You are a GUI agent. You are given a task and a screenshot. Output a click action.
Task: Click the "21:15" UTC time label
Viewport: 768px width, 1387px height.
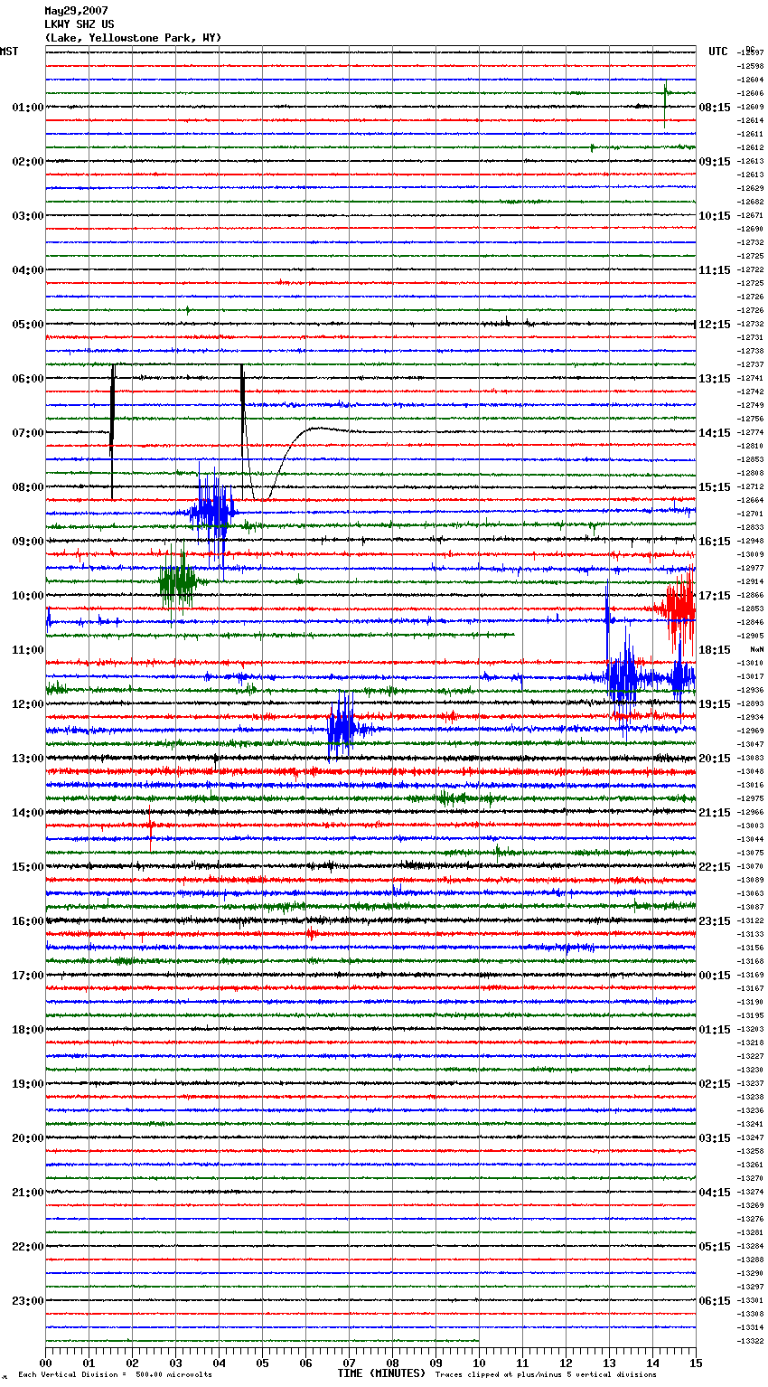tap(715, 813)
